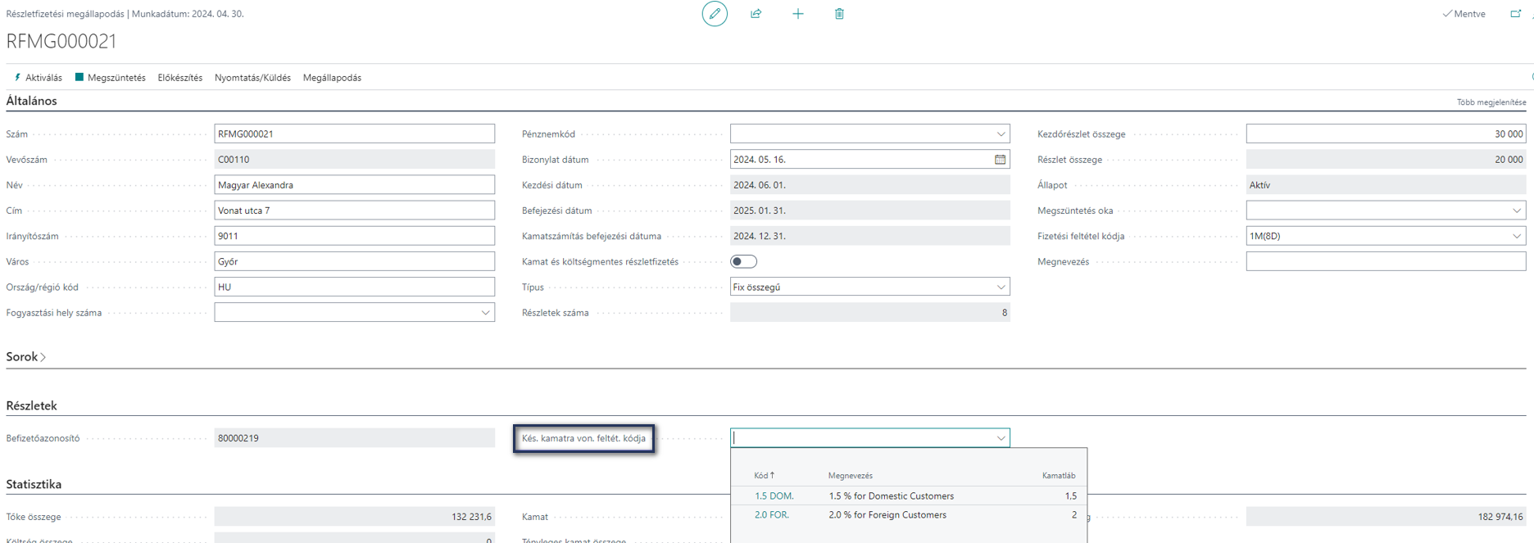Open Fizetési feltétel kódja dropdown
The width and height of the screenshot is (1534, 543).
[x=1516, y=236]
